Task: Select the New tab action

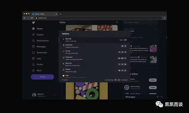Action: 94,40
